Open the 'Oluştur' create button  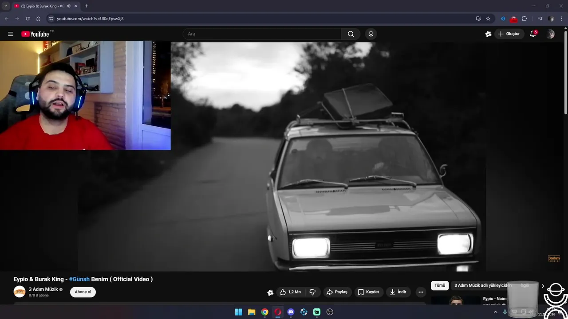(509, 34)
